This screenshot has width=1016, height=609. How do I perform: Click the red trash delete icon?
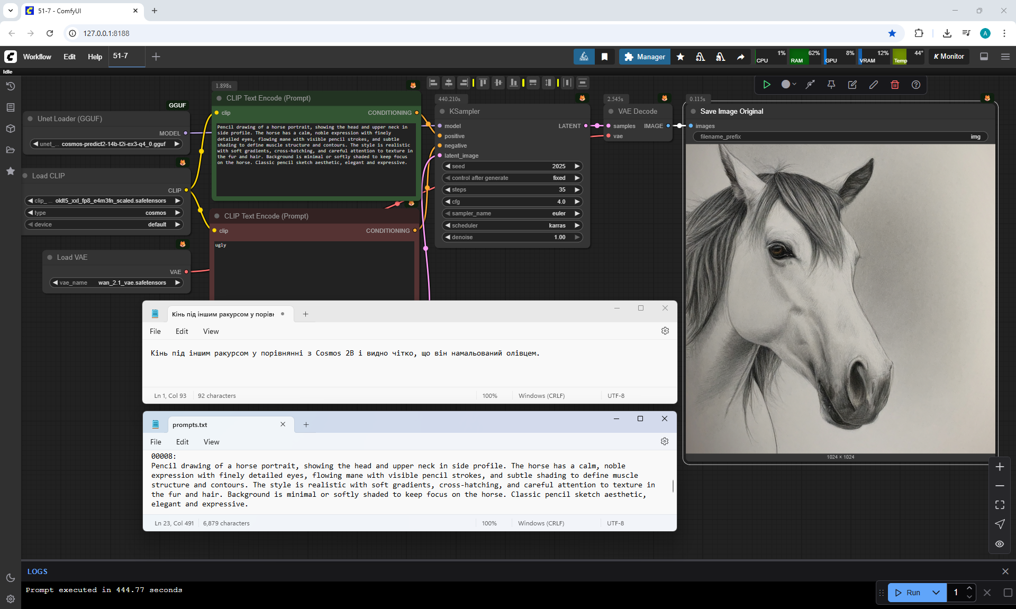click(894, 85)
